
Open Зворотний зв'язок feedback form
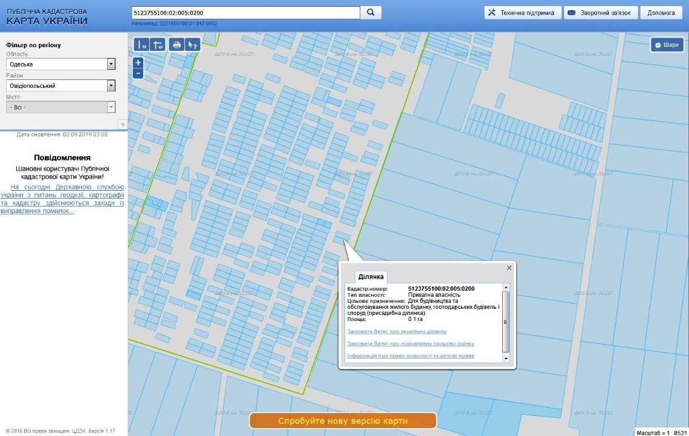[x=600, y=13]
